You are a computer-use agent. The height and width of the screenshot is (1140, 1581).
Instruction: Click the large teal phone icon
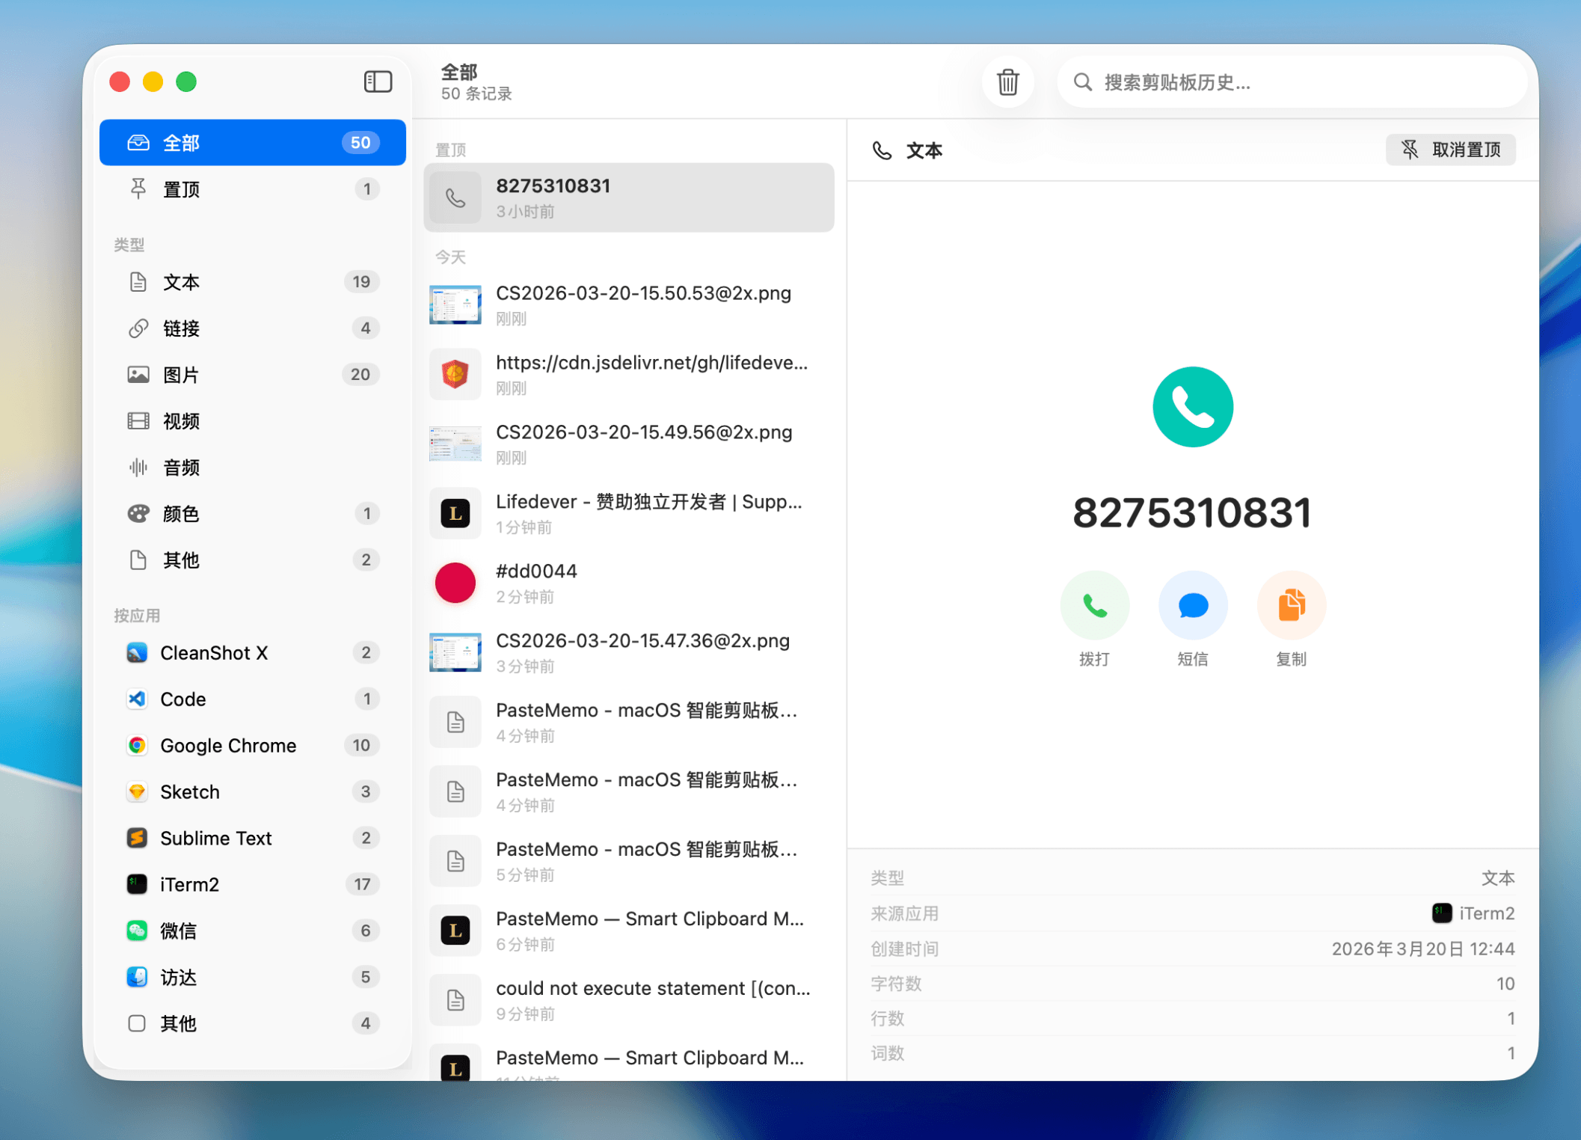[1193, 406]
